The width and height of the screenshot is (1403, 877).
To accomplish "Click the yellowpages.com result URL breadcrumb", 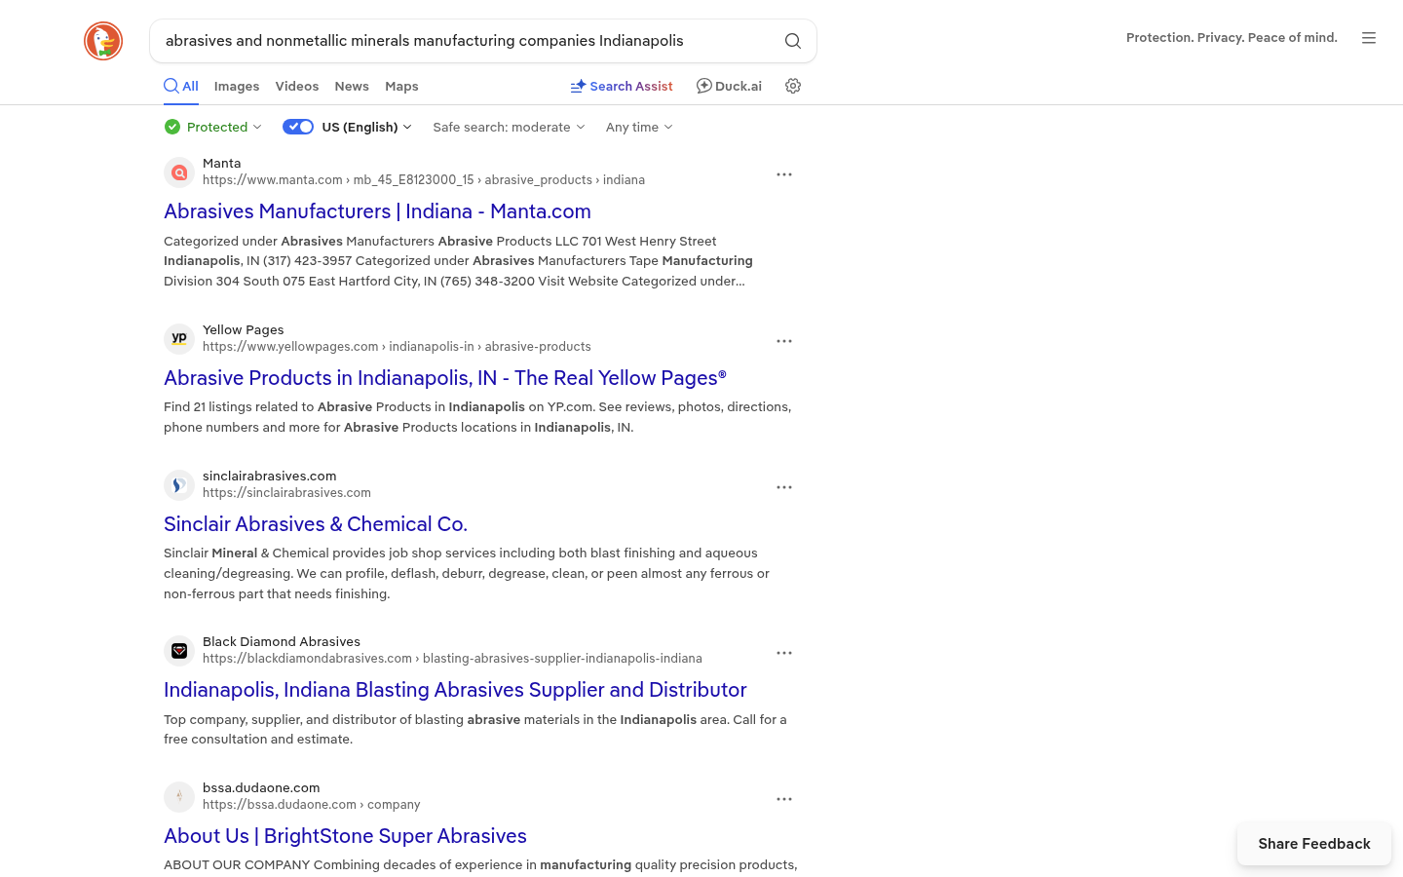I will pos(397,347).
